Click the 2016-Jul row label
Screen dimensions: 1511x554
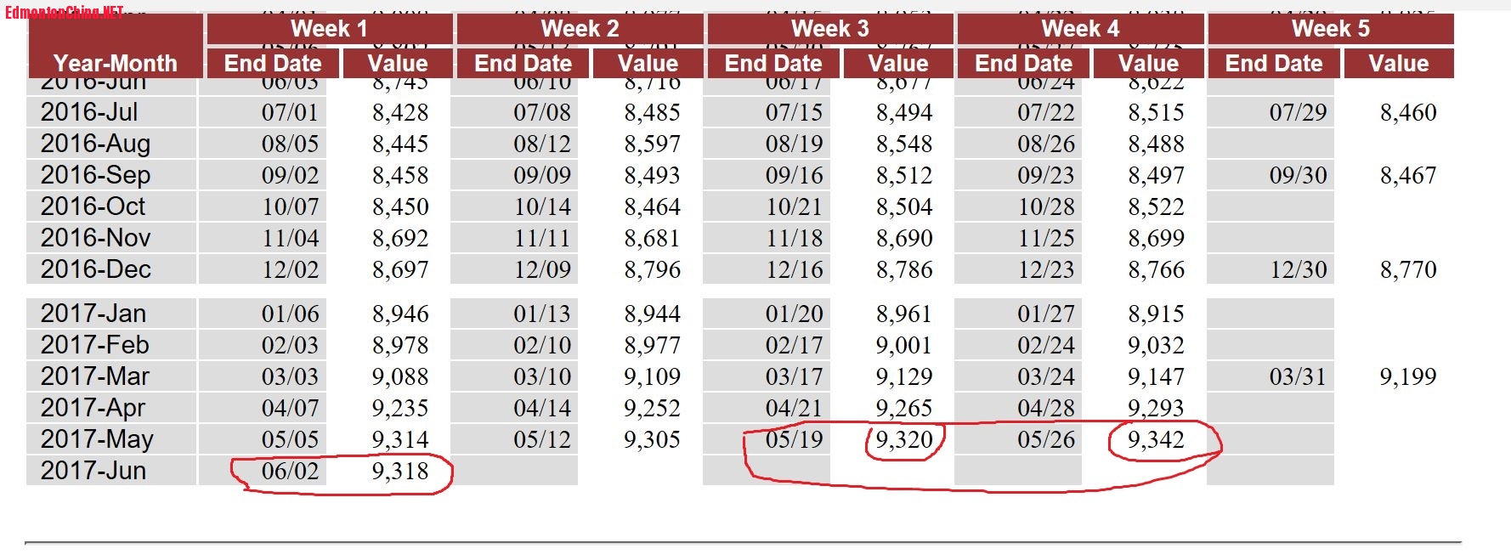click(x=89, y=112)
